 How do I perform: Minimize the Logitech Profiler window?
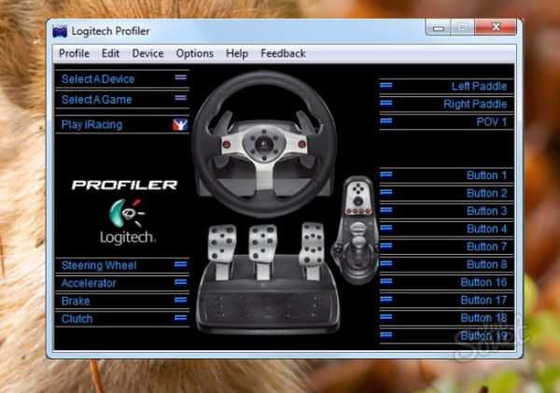(x=439, y=27)
